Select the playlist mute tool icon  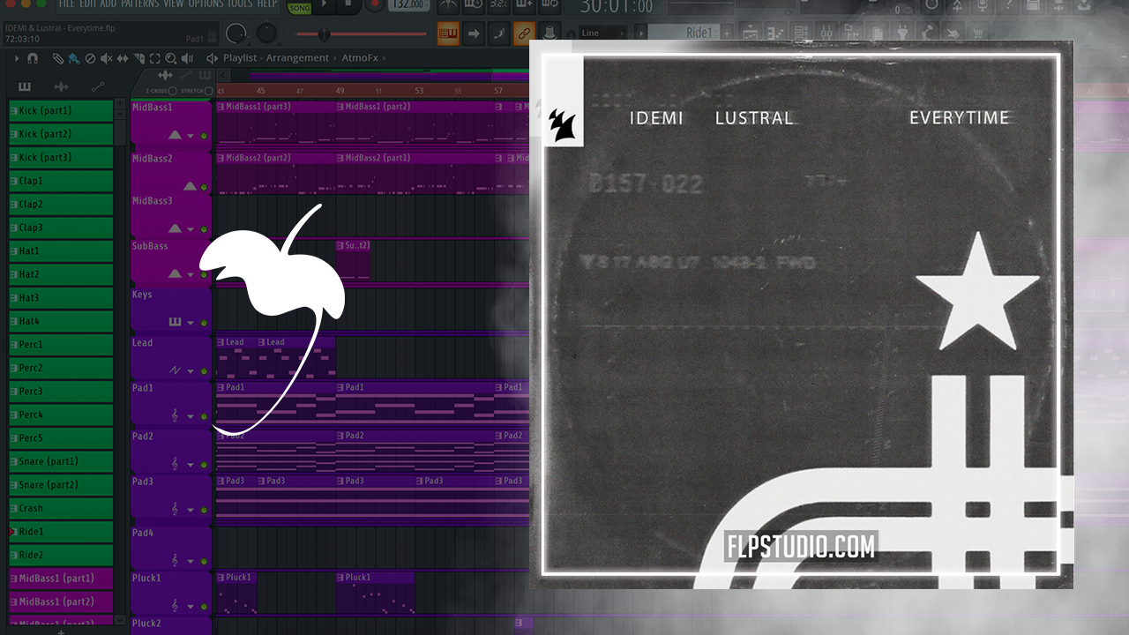coord(106,59)
